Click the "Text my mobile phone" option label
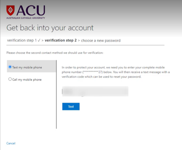182x150 pixels. click(27, 68)
